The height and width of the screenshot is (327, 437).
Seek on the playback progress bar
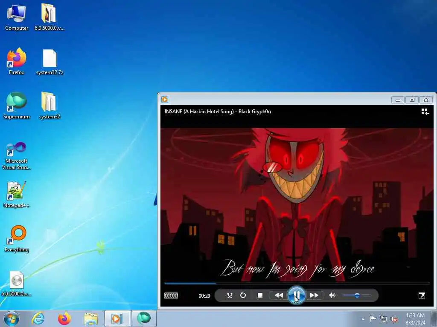click(297, 283)
